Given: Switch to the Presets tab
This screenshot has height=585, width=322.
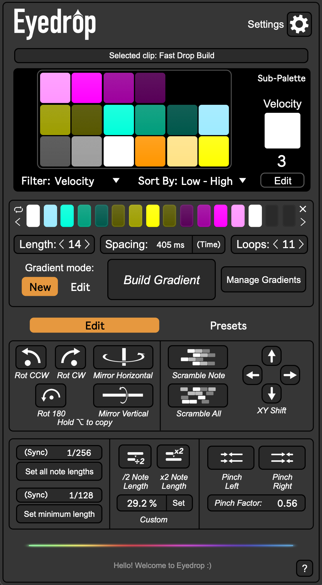Looking at the screenshot, I should [x=228, y=326].
